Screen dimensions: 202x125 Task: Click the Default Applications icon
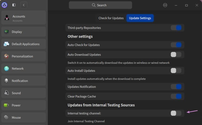[6, 44]
